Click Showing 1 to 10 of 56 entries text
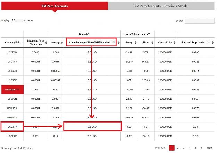The image size is (217, 153). point(17,148)
